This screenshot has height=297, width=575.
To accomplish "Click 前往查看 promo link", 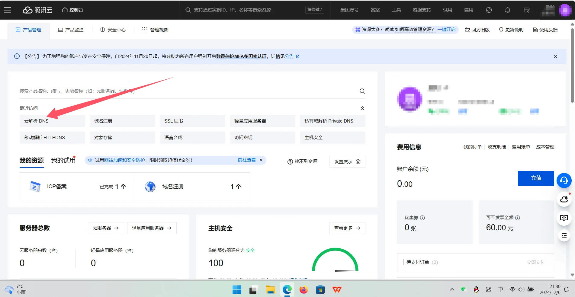I will (x=247, y=160).
